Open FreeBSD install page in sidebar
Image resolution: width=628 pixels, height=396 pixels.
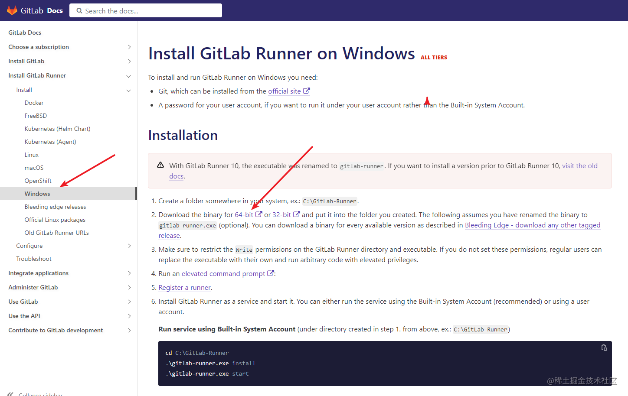[36, 116]
